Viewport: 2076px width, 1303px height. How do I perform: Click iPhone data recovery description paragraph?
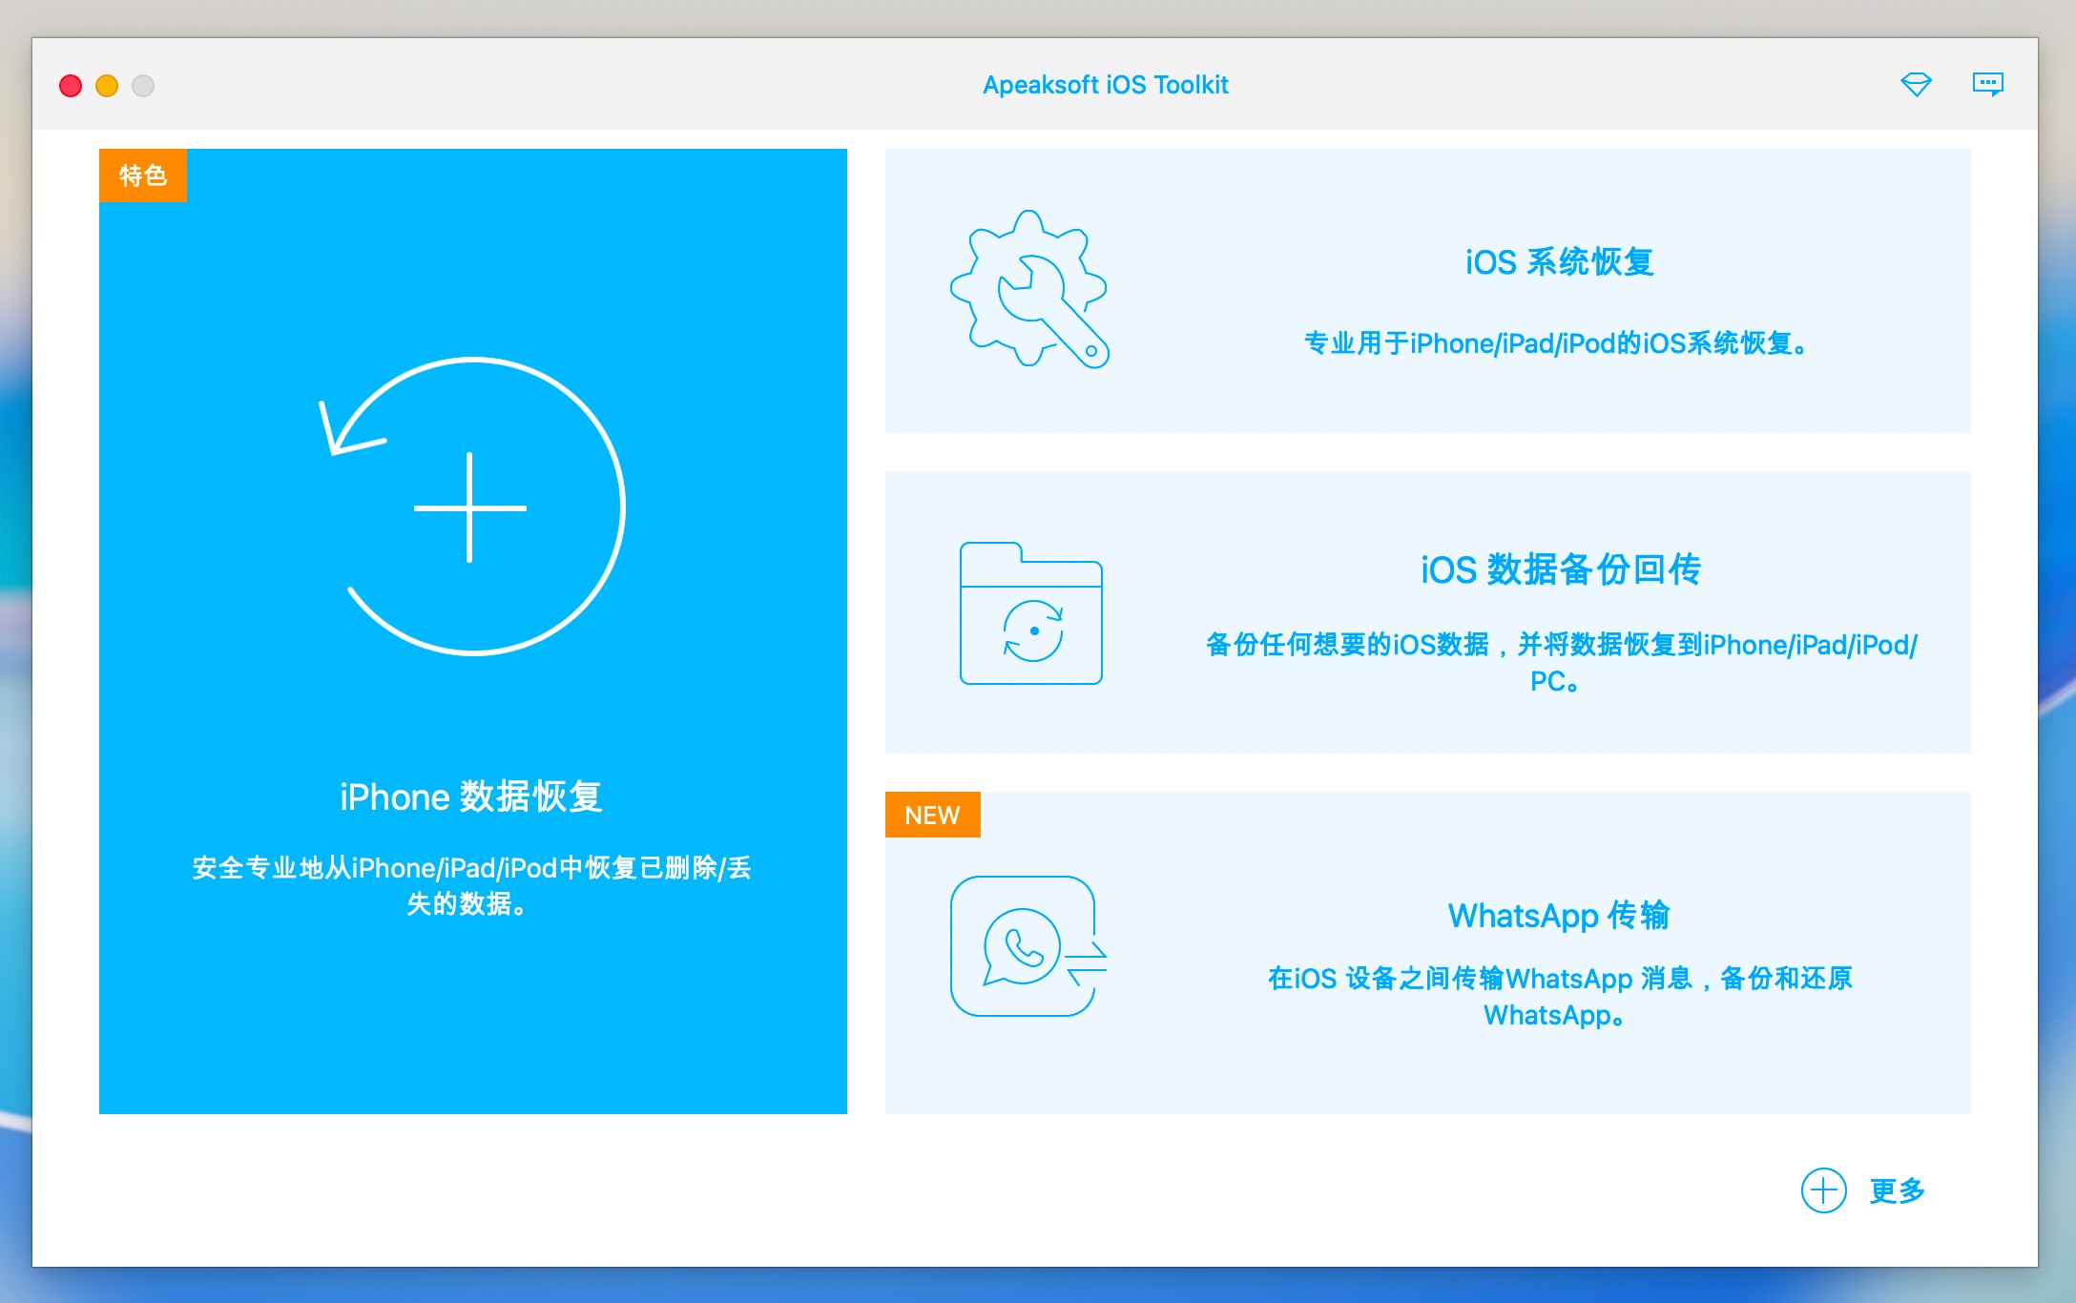tap(471, 869)
